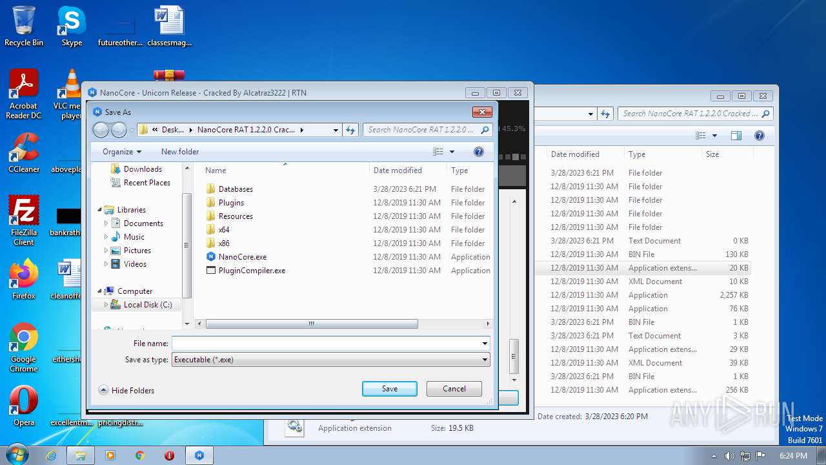826x465 pixels.
Task: Click Explorer window help icon
Action: (x=760, y=136)
